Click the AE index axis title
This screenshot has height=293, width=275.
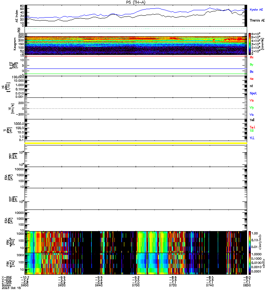[16, 16]
